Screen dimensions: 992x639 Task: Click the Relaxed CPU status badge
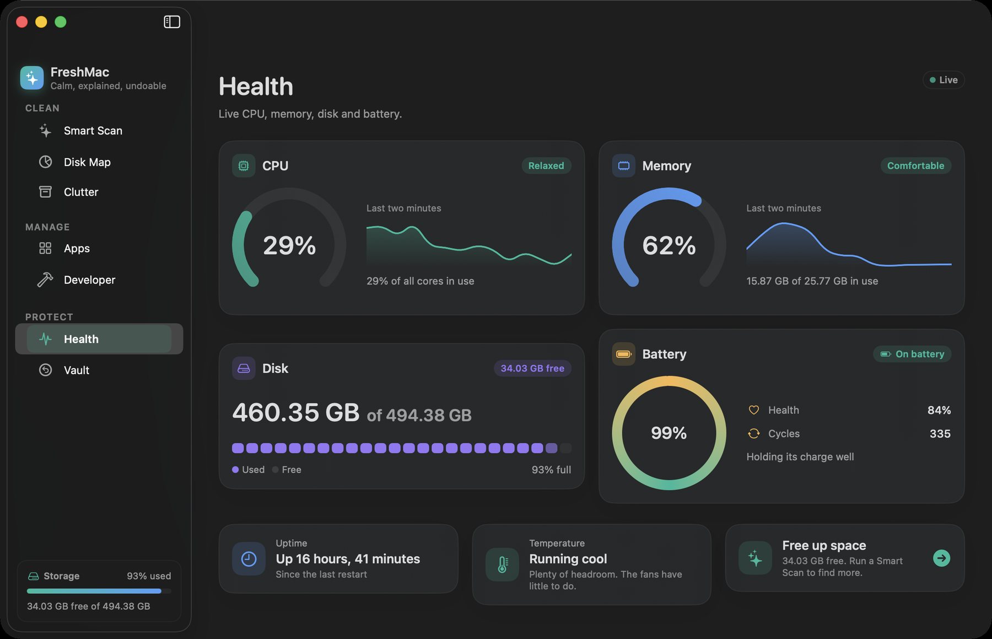(x=546, y=165)
